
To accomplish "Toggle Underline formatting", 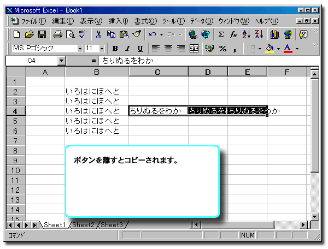I will (140, 49).
